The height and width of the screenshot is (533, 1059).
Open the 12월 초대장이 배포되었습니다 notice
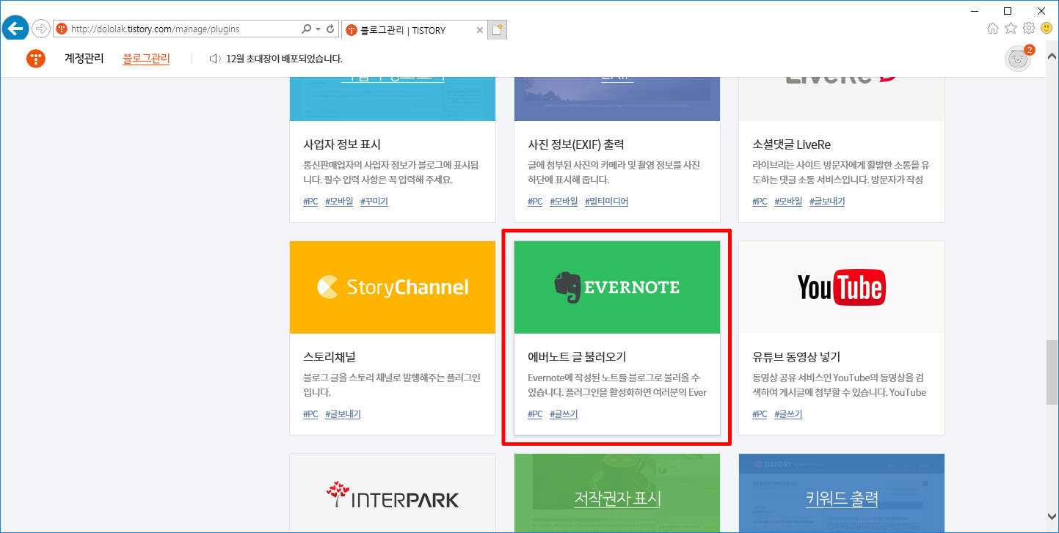[285, 59]
